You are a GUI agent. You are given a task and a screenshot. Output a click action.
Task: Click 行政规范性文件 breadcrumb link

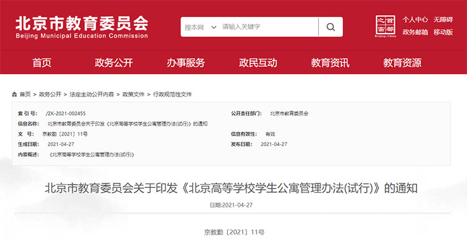point(172,95)
